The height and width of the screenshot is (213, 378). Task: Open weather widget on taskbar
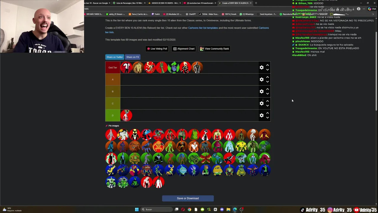(x=12, y=209)
